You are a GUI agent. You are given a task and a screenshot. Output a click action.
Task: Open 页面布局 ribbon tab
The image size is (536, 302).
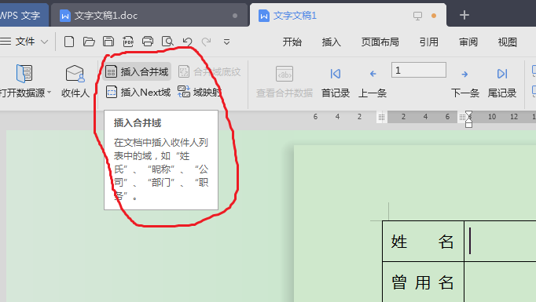pos(380,42)
